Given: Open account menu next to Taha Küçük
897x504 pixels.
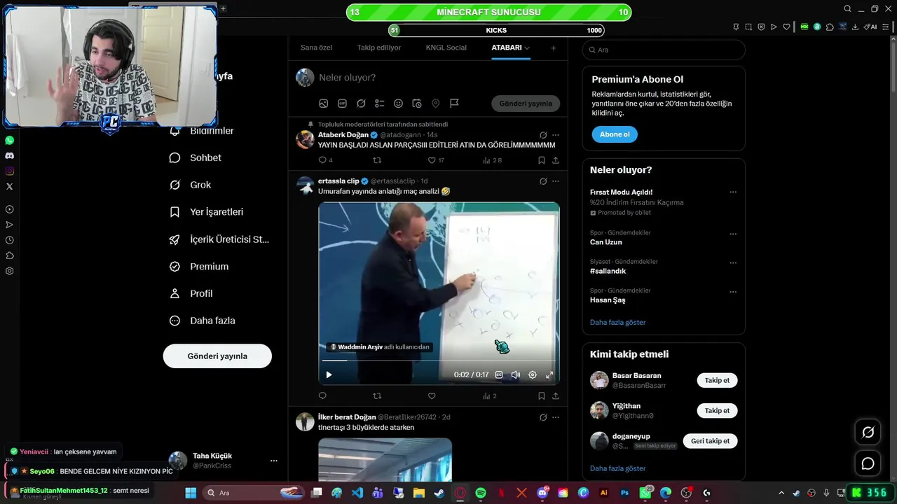Looking at the screenshot, I should click(274, 461).
